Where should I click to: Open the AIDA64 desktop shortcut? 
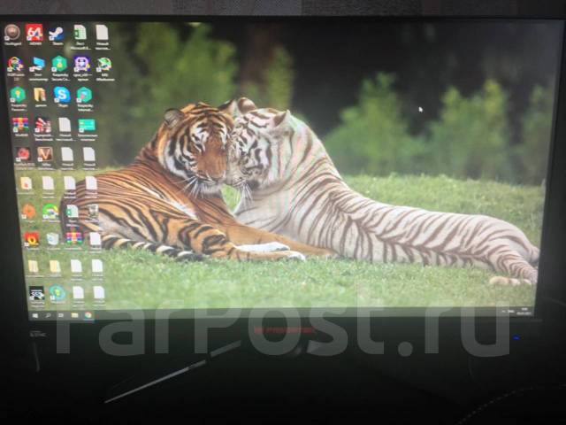tap(34, 33)
